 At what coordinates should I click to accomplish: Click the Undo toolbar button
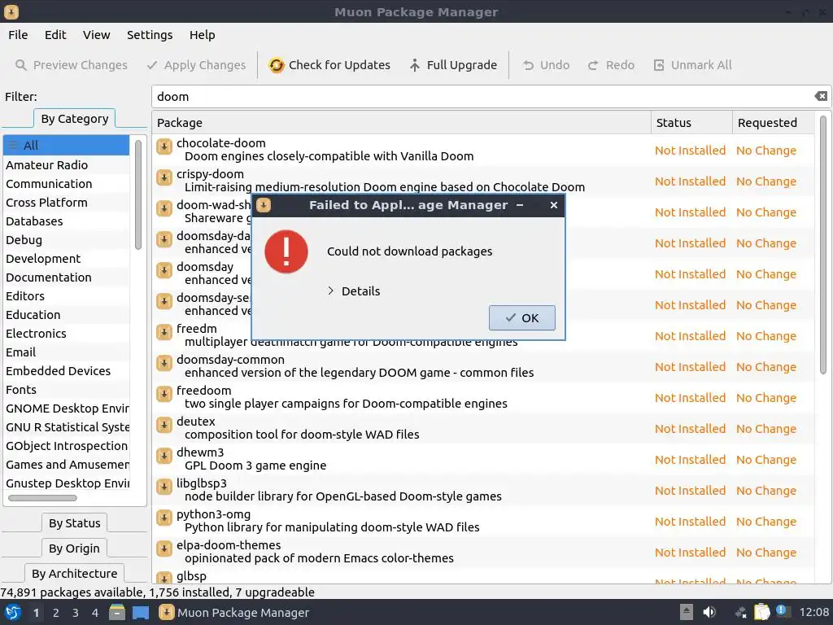[546, 65]
